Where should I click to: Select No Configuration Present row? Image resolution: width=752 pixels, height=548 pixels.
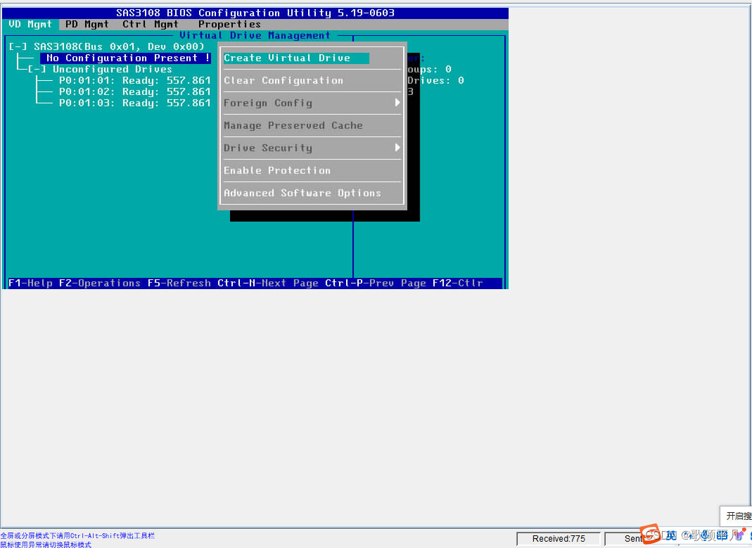point(126,58)
